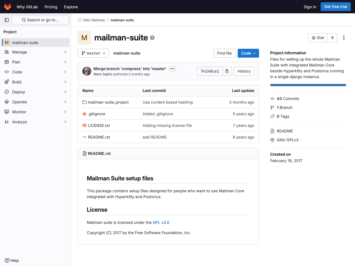
Task: Click the Find file button
Action: click(224, 53)
